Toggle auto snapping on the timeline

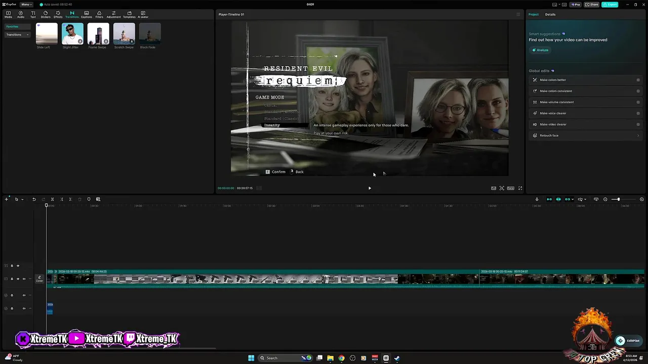pos(558,199)
